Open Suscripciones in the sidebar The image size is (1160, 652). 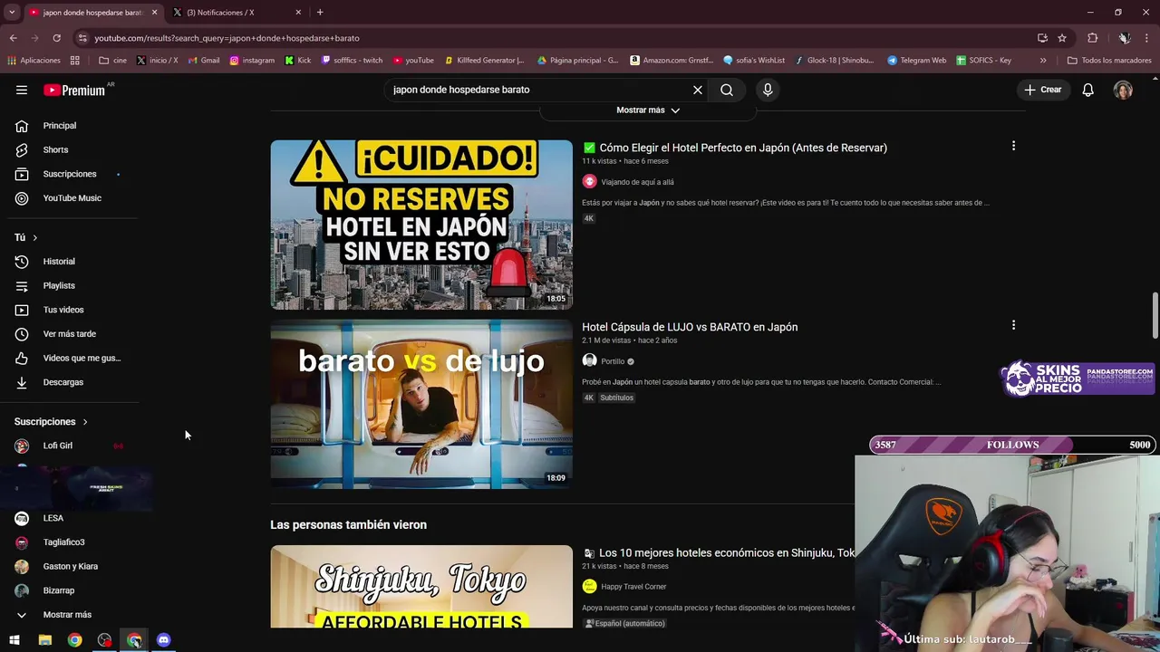click(x=69, y=174)
